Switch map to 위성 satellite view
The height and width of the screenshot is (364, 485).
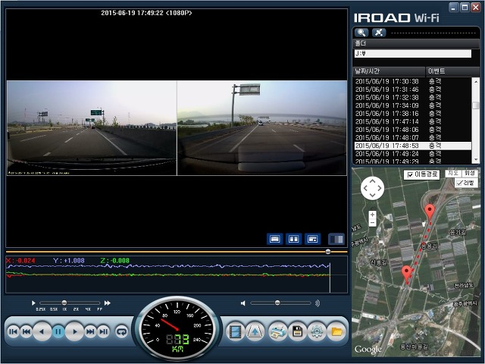tap(469, 174)
